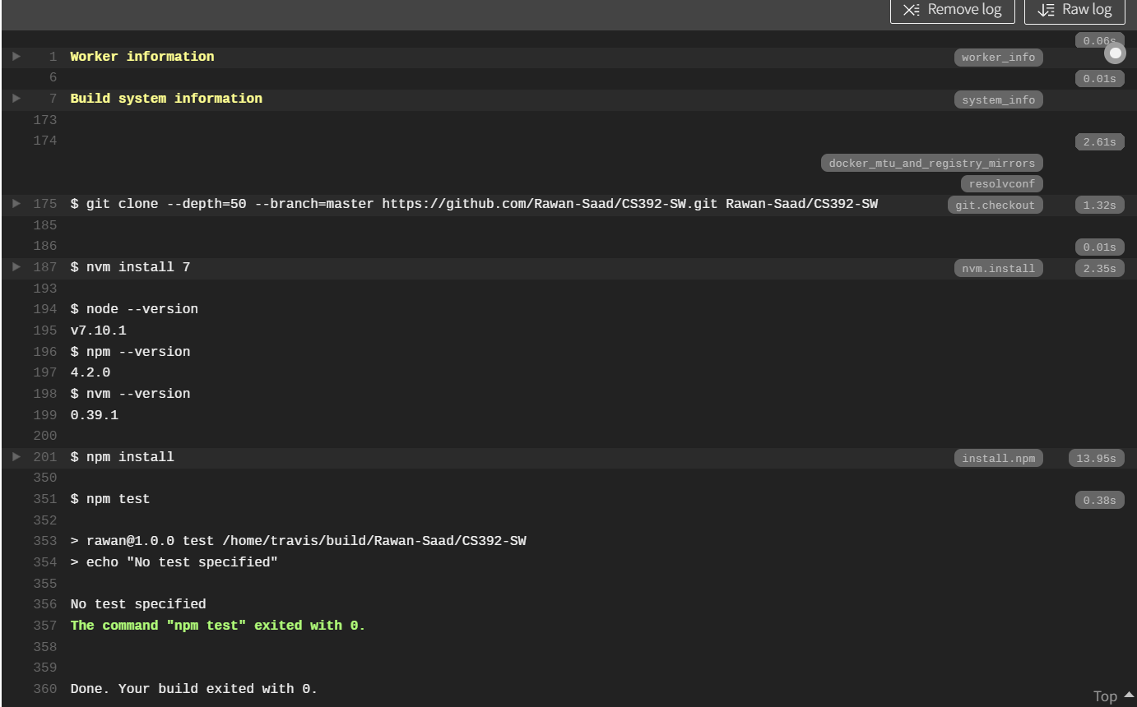Click the resolvconf tag badge

coord(1001,183)
